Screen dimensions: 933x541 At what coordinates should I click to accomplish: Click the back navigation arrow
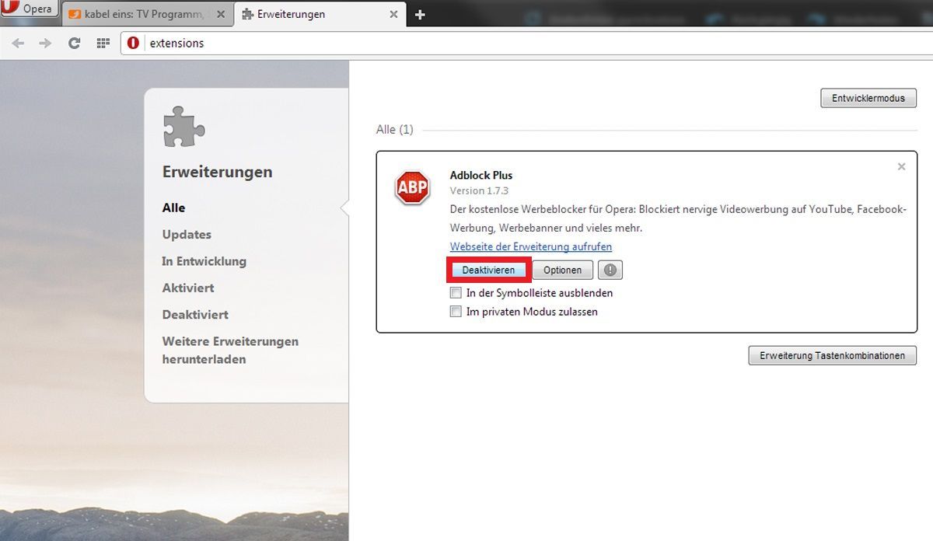[18, 44]
